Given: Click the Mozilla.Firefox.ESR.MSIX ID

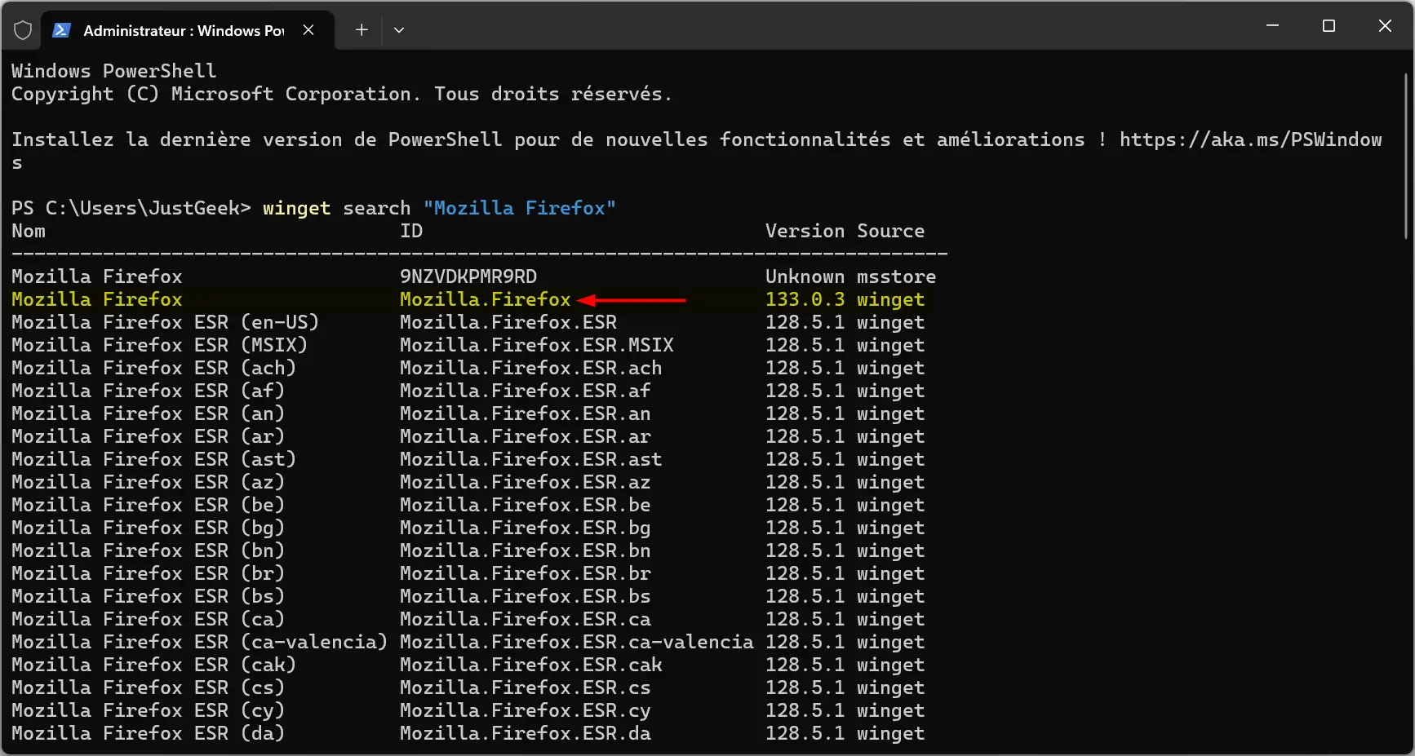Looking at the screenshot, I should [x=537, y=345].
